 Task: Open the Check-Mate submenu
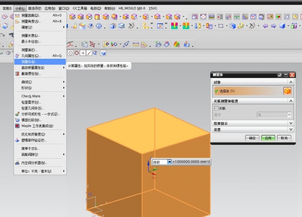[x=40, y=96]
